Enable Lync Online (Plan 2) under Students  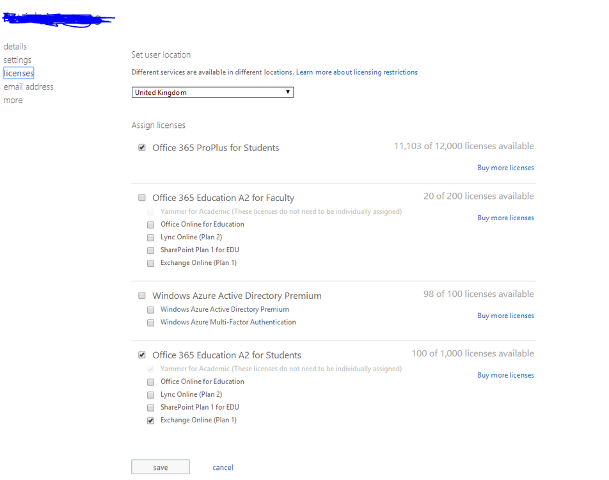[150, 395]
